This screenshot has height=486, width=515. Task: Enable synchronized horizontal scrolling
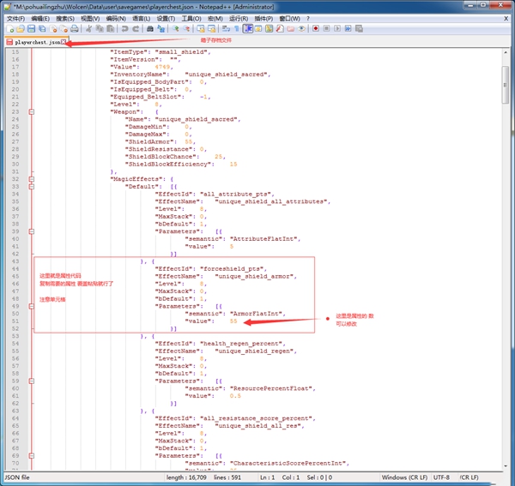[x=211, y=29]
